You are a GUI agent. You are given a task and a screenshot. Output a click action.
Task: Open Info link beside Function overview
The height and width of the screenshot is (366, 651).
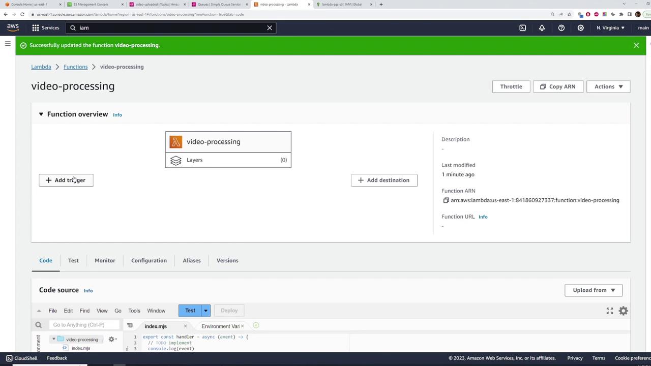point(117,115)
